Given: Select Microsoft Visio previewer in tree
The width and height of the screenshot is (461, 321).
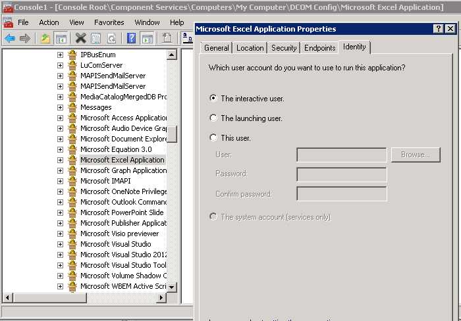Looking at the screenshot, I should tap(119, 234).
